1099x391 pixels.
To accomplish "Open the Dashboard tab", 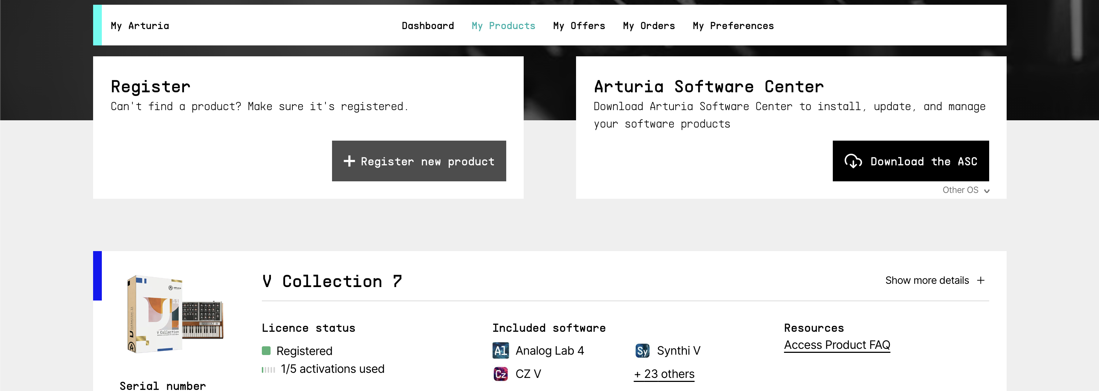I will (427, 25).
